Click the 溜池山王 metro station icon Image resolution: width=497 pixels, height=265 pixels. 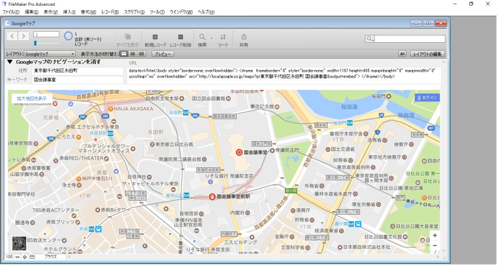(x=186, y=196)
